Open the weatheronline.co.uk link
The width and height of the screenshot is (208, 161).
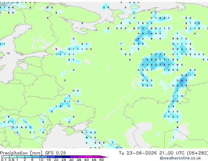click(x=180, y=158)
